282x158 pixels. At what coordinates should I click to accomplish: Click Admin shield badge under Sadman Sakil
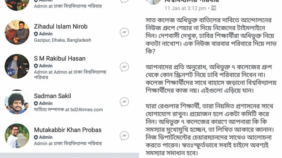36,103
